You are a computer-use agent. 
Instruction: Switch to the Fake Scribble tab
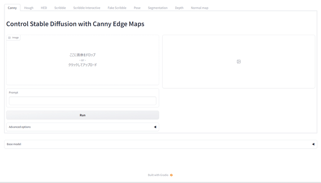tap(117, 8)
